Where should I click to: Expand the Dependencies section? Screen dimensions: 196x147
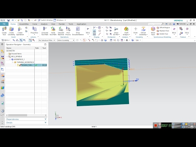tap(26, 119)
